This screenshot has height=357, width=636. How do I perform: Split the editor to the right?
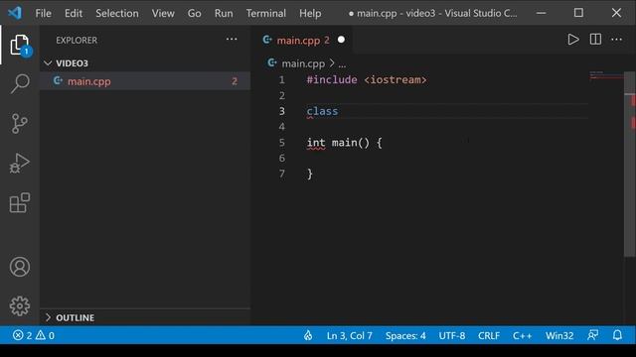(595, 40)
